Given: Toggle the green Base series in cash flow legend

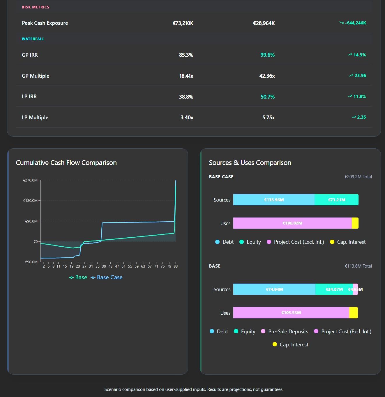Looking at the screenshot, I should (78, 277).
